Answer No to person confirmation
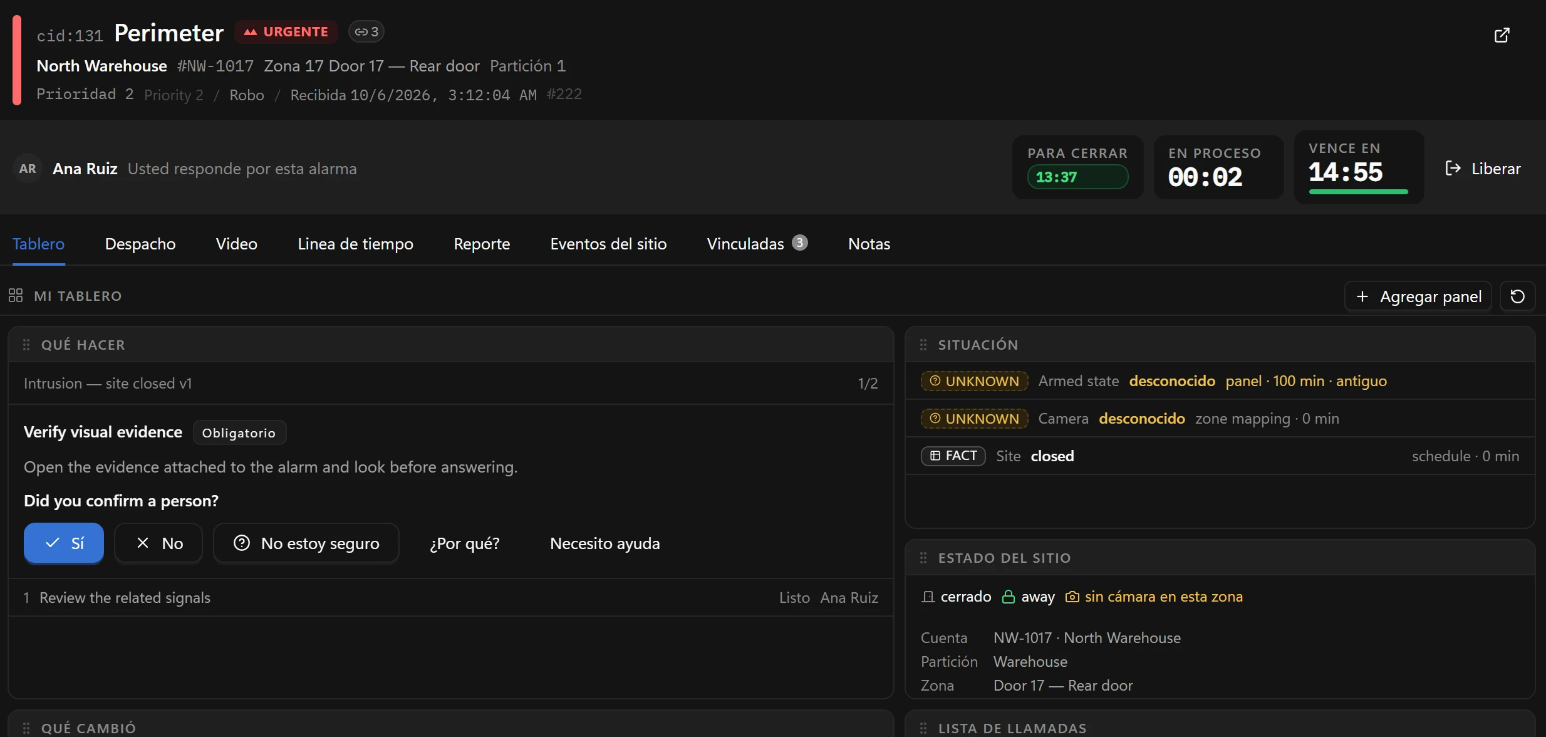The image size is (1546, 737). pyautogui.click(x=158, y=543)
